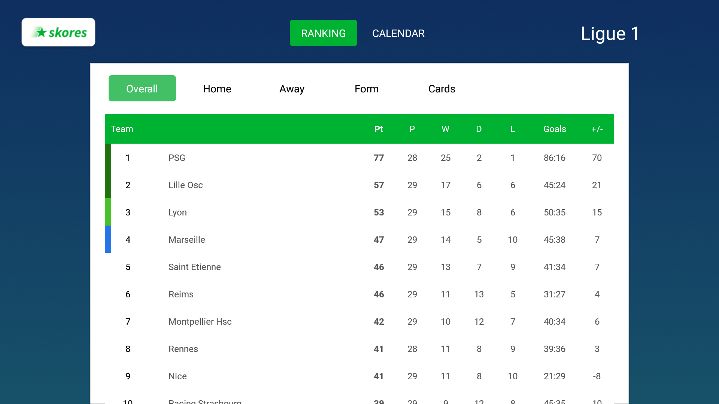Open the CALENDAR tab
This screenshot has height=404, width=719.
(x=398, y=33)
